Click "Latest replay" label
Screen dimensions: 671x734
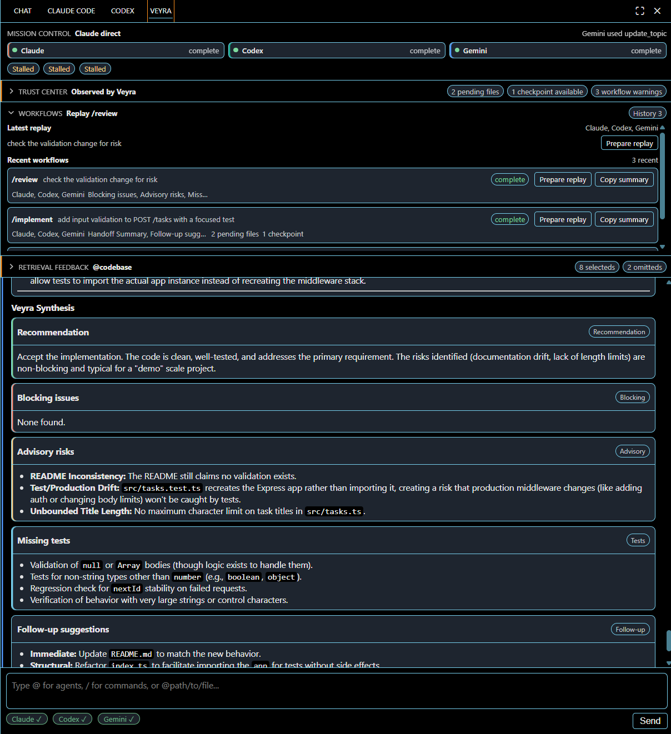click(x=29, y=128)
